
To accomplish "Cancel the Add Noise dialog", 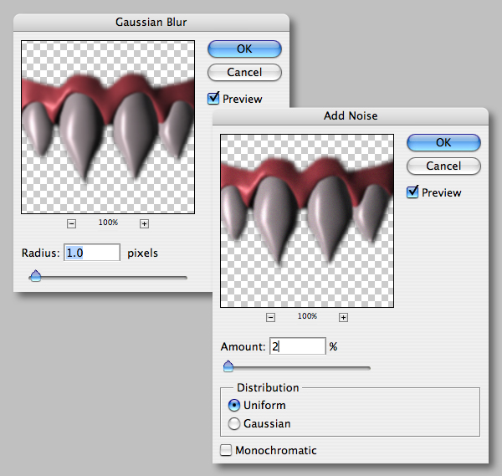I will click(443, 166).
